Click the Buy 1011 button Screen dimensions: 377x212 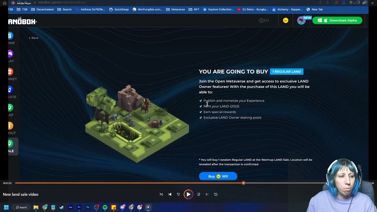click(218, 176)
